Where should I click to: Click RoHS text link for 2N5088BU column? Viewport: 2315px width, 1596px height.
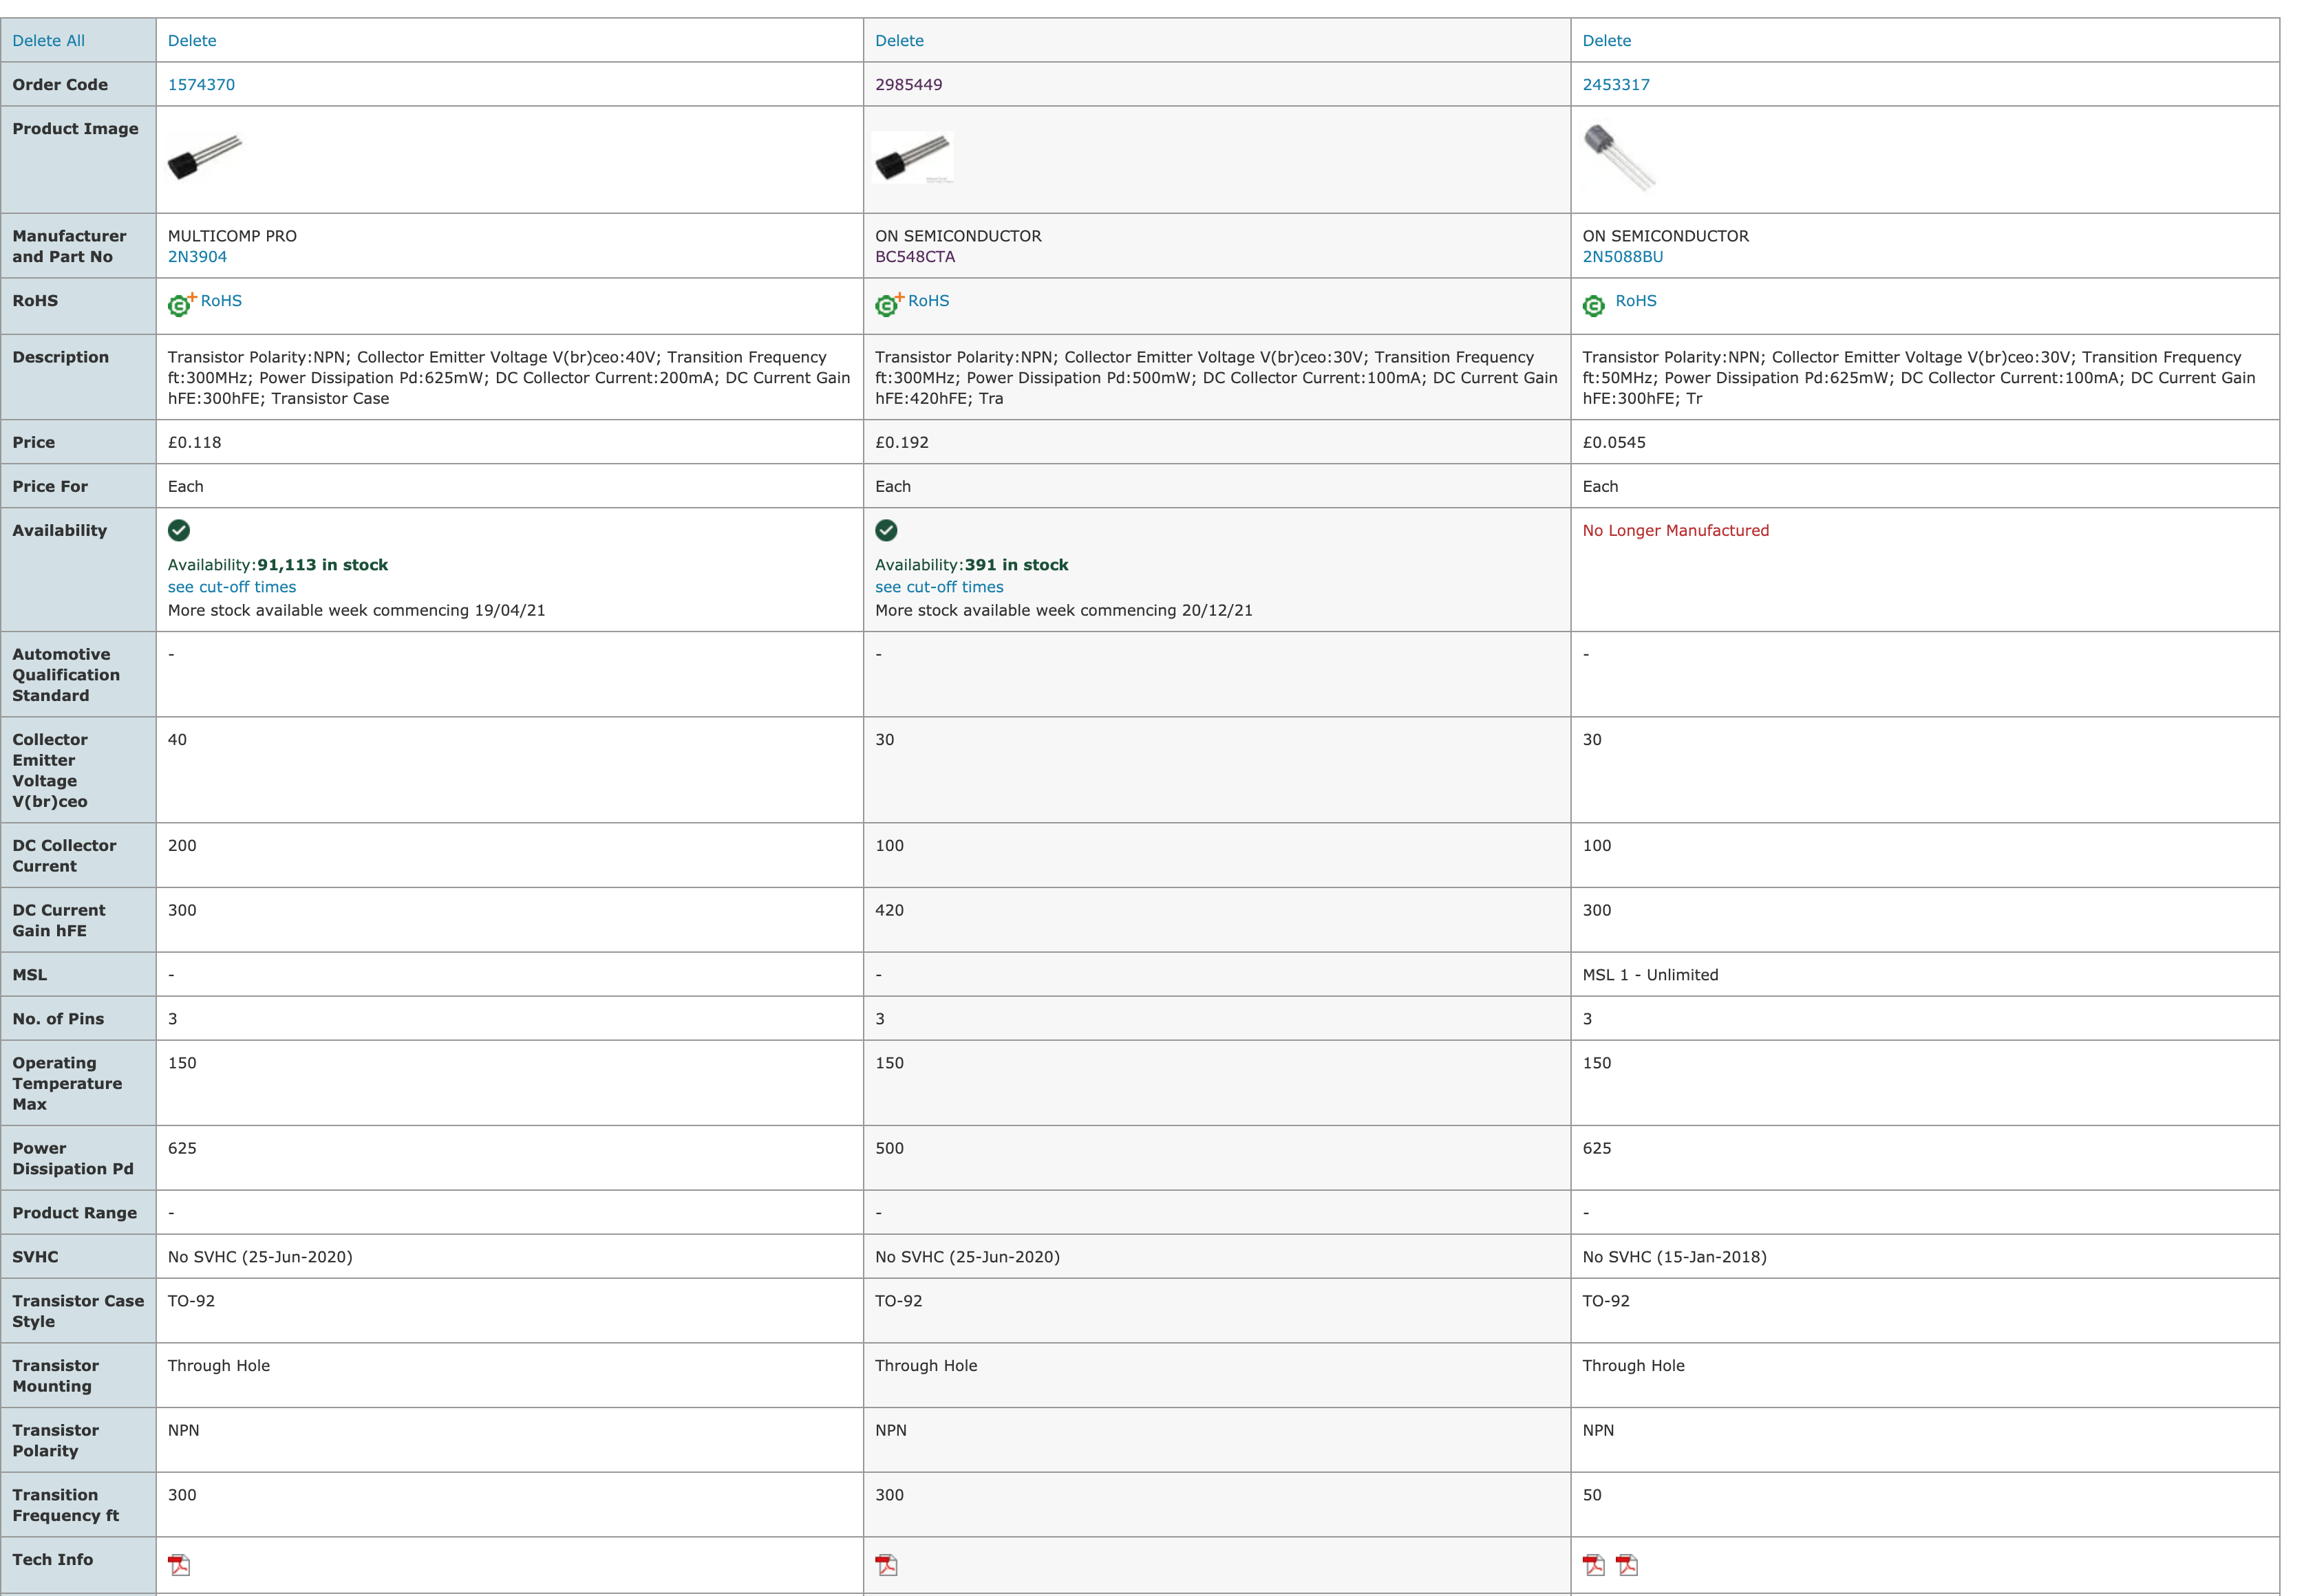(x=1636, y=301)
